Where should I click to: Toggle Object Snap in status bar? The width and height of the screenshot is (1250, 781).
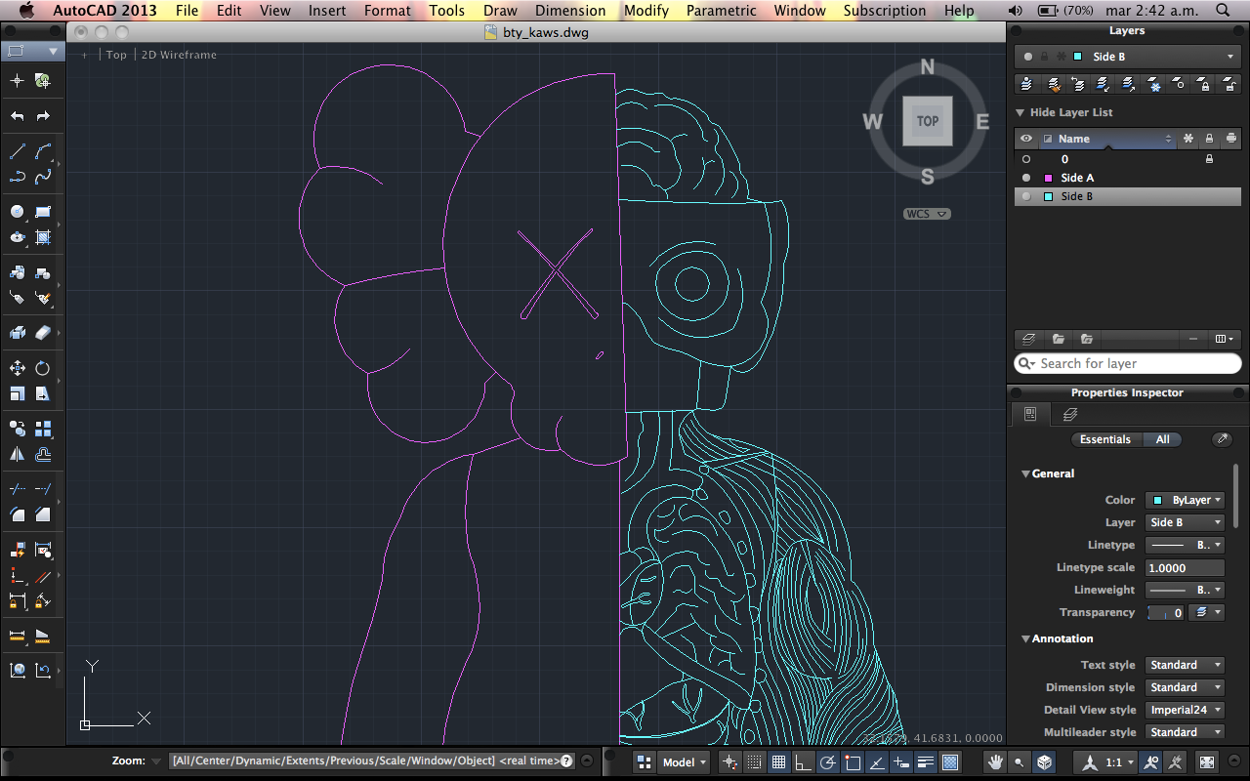tap(853, 761)
